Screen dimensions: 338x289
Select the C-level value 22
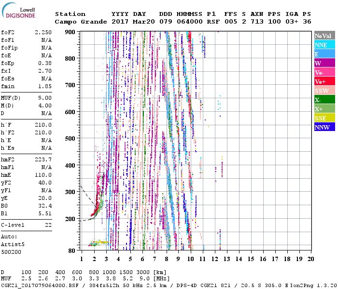click(47, 225)
